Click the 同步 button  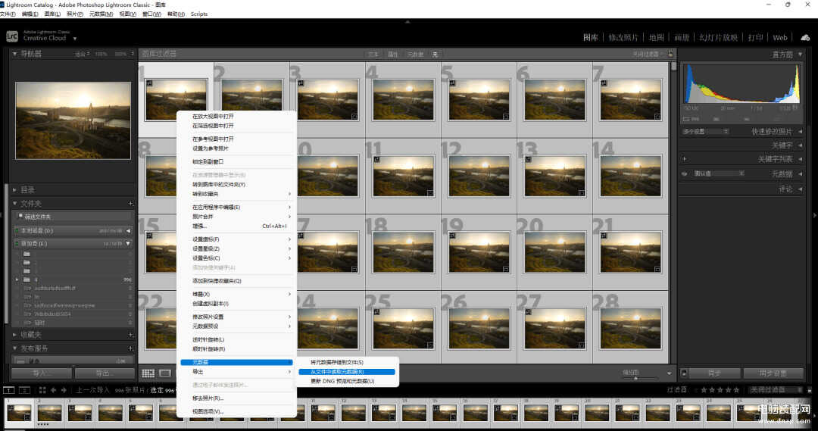[x=715, y=373]
